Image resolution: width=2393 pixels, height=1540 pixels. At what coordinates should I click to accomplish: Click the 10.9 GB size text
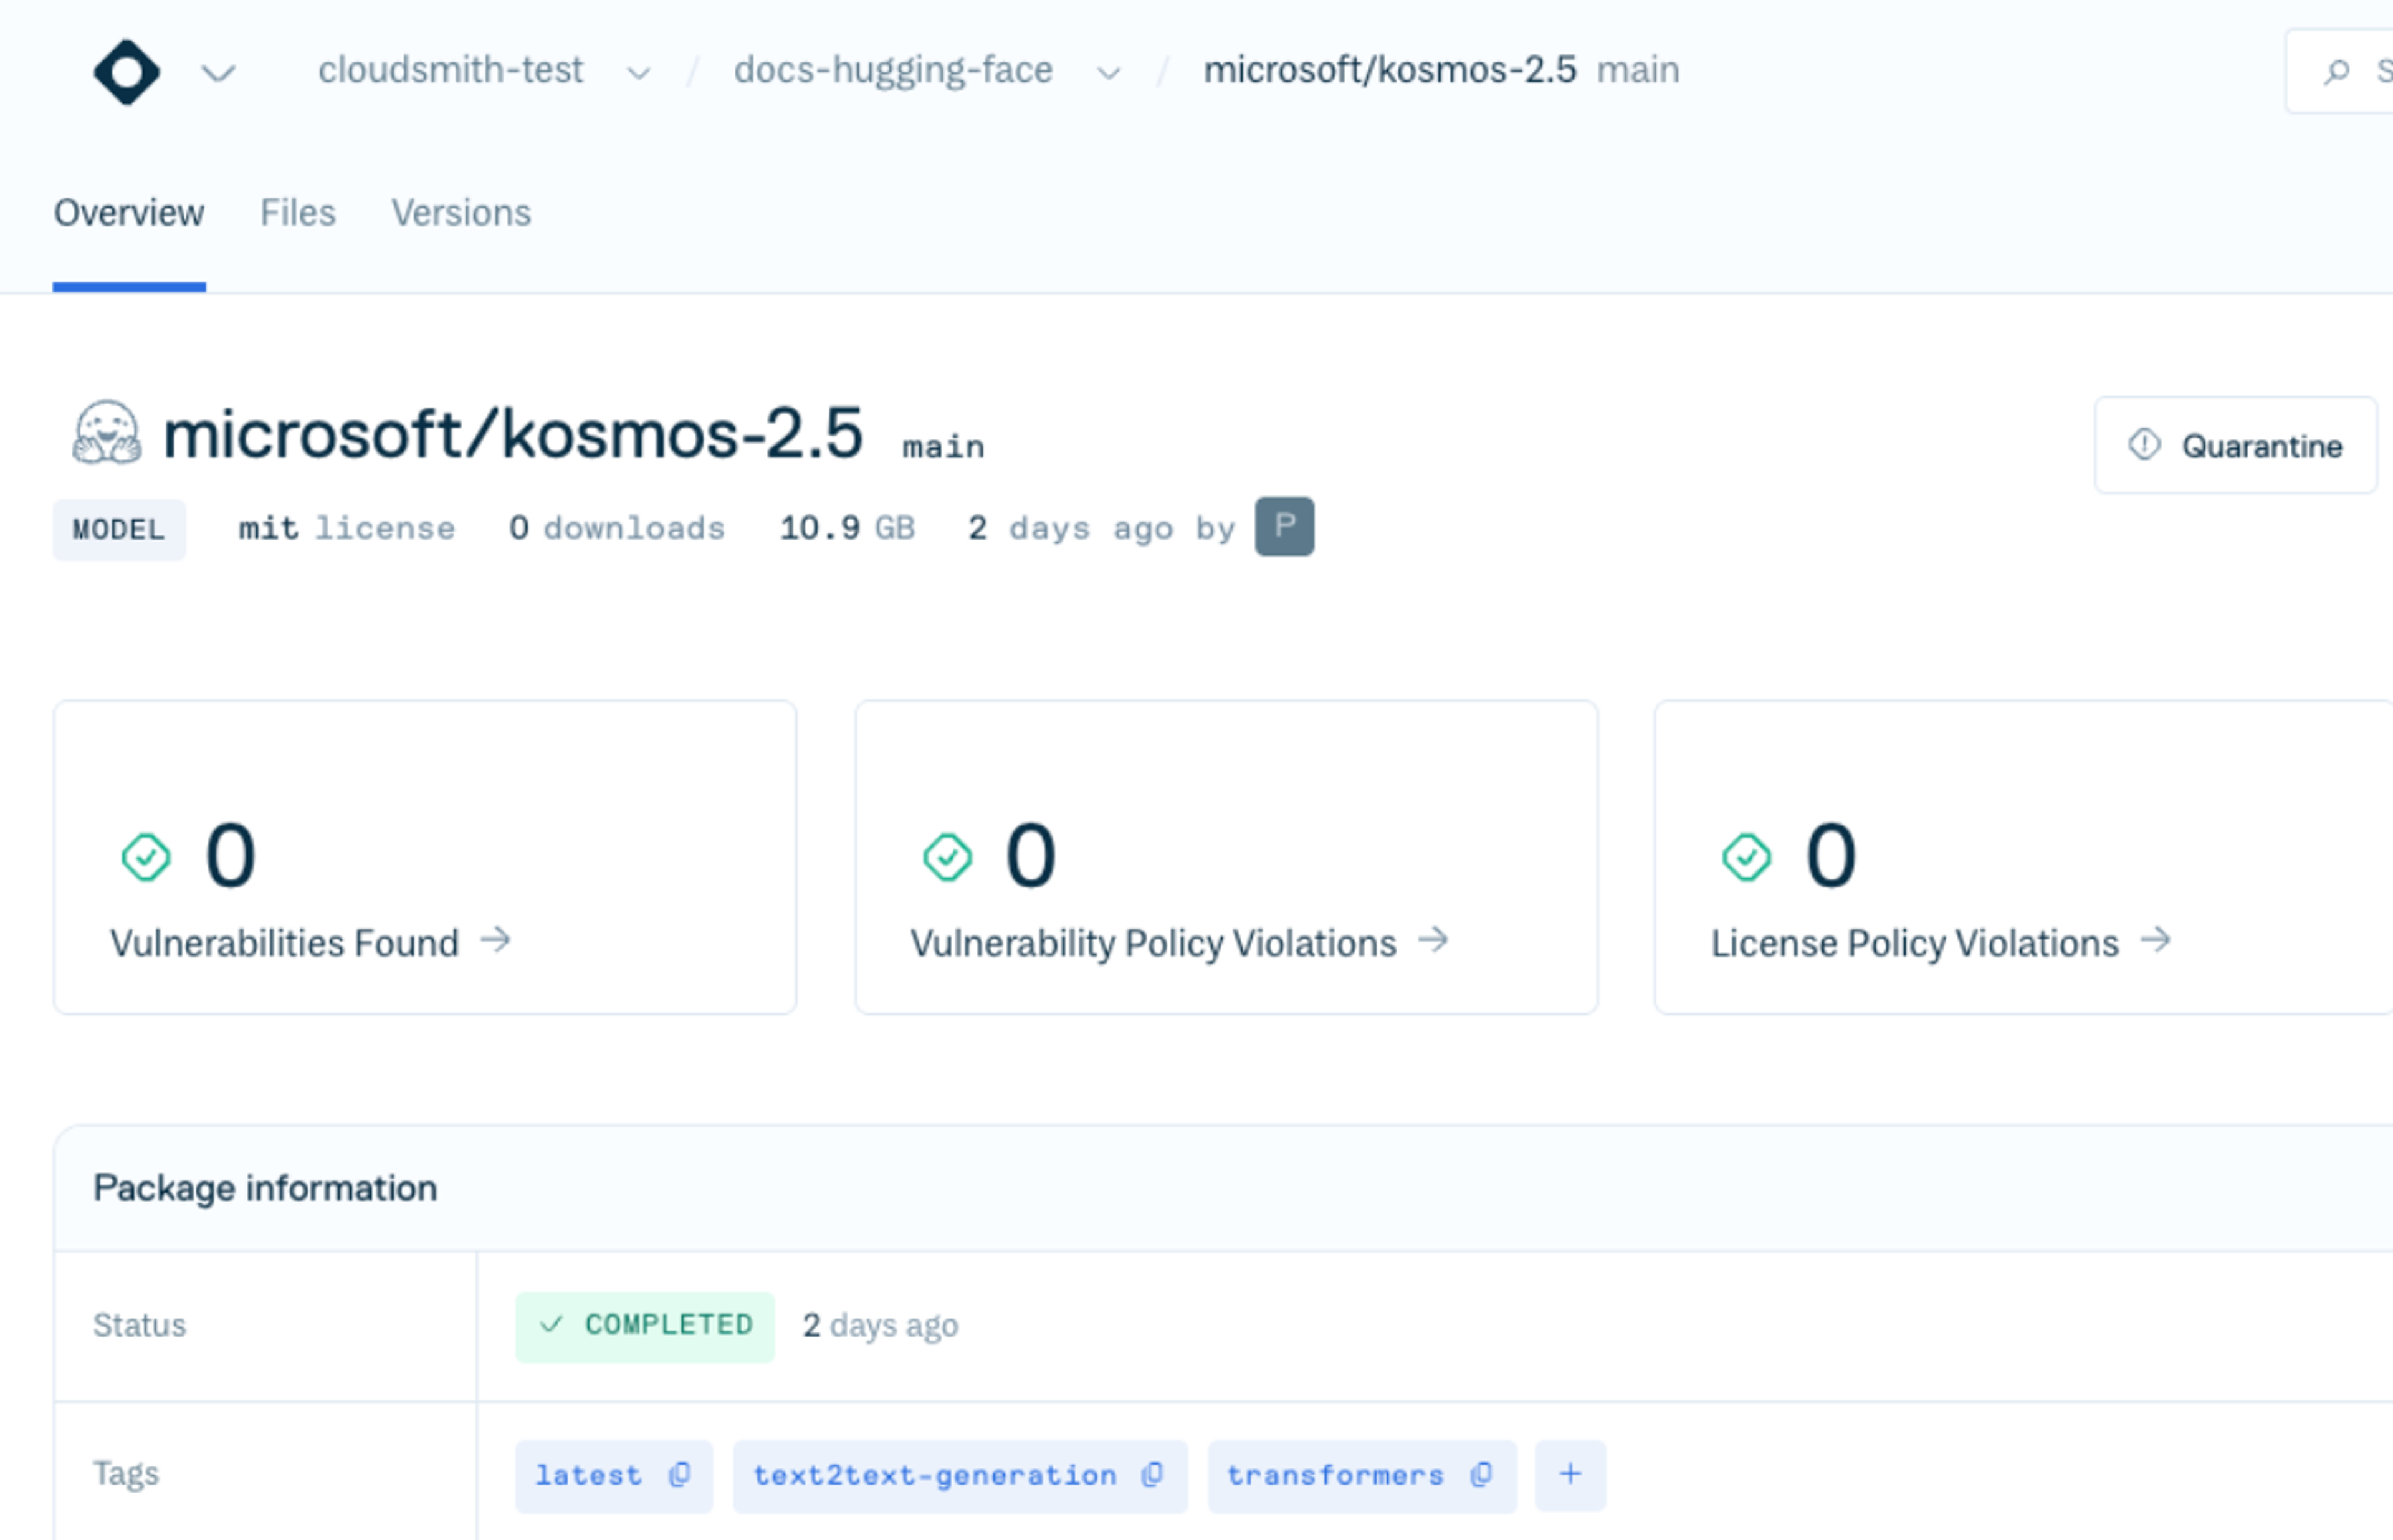847,528
